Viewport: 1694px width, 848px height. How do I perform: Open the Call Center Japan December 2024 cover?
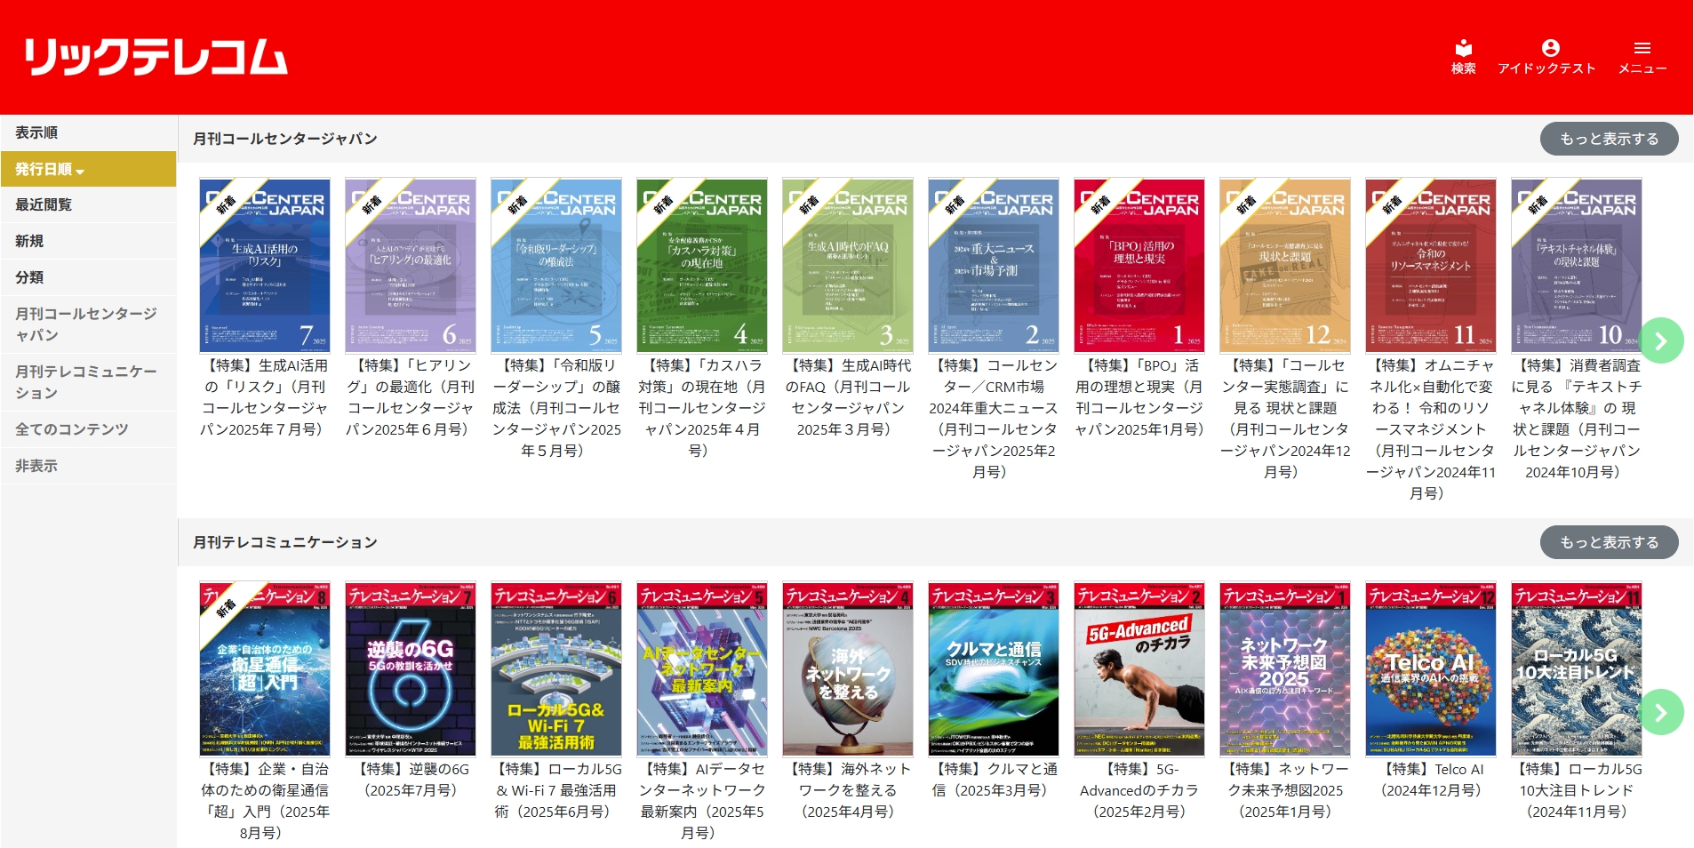[1285, 266]
